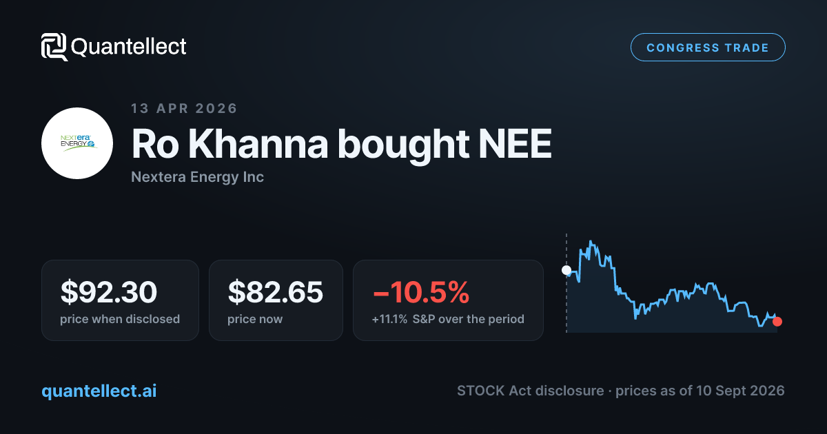Click the price now caption
The width and height of the screenshot is (827, 434).
[255, 319]
